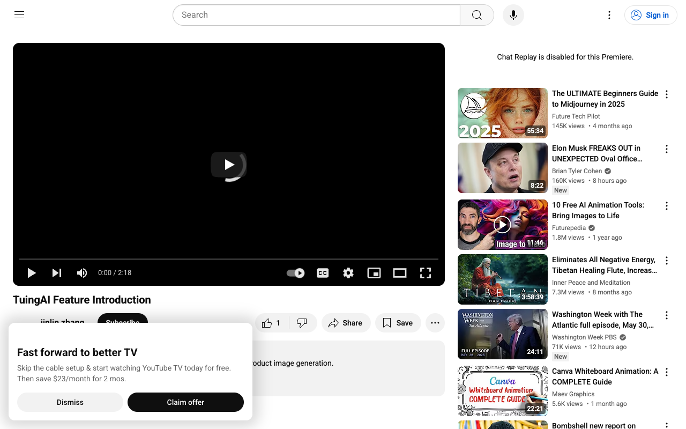686x429 pixels.
Task: Dismiss the YouTube TV offer
Action: point(70,402)
